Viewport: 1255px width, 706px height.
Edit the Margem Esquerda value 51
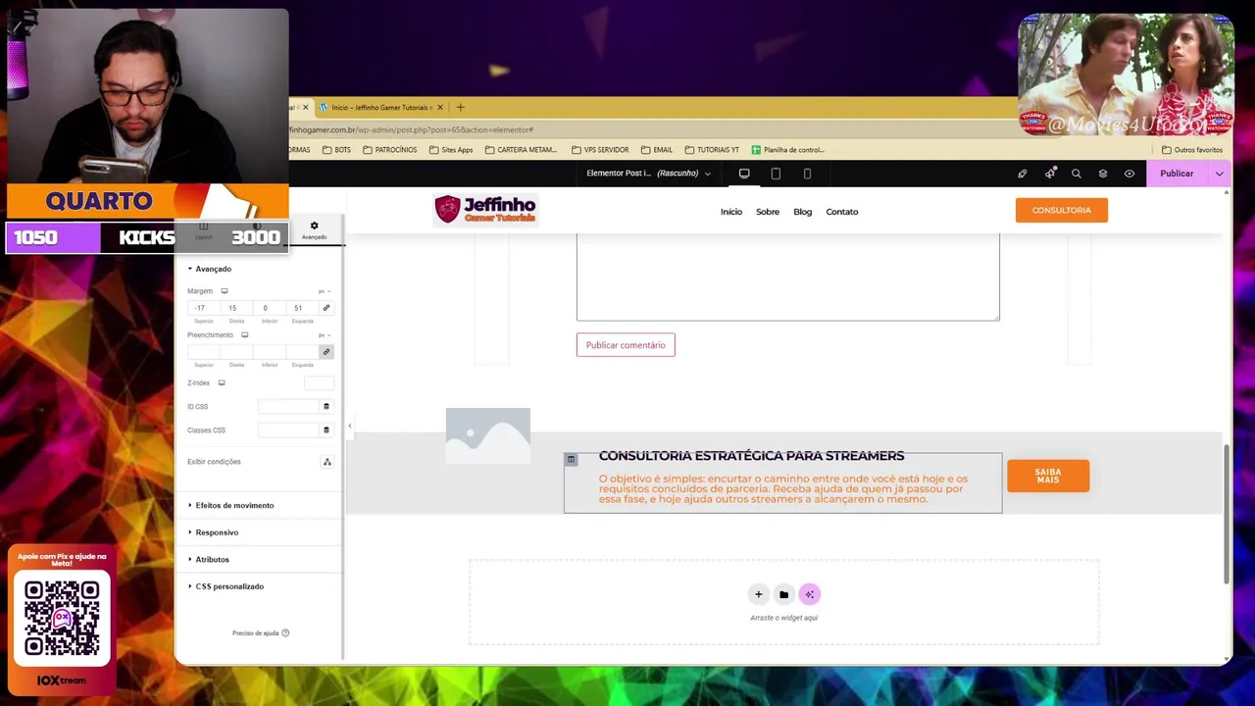click(x=302, y=308)
